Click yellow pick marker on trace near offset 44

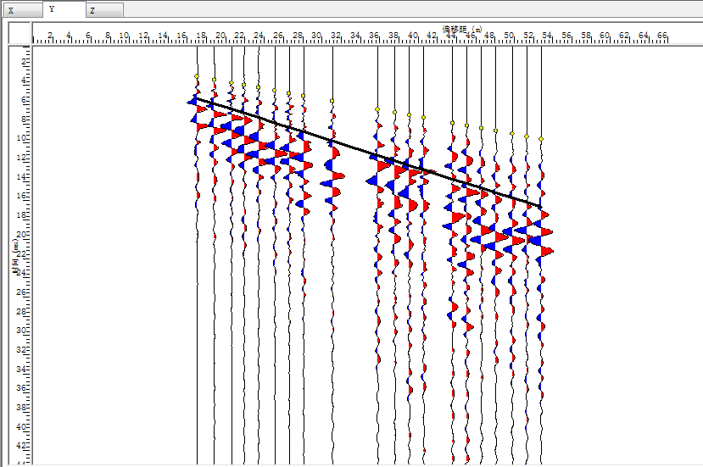coord(452,123)
